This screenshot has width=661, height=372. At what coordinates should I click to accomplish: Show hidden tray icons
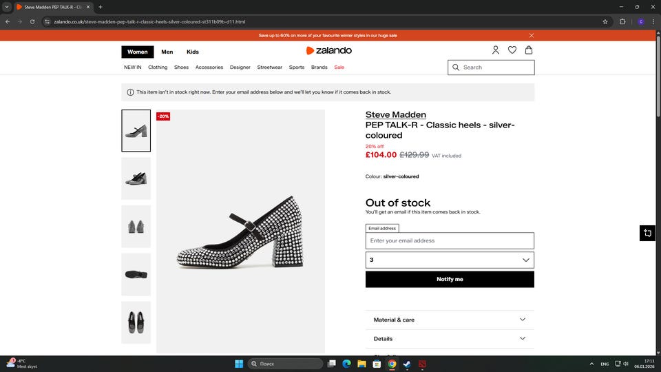click(x=591, y=364)
